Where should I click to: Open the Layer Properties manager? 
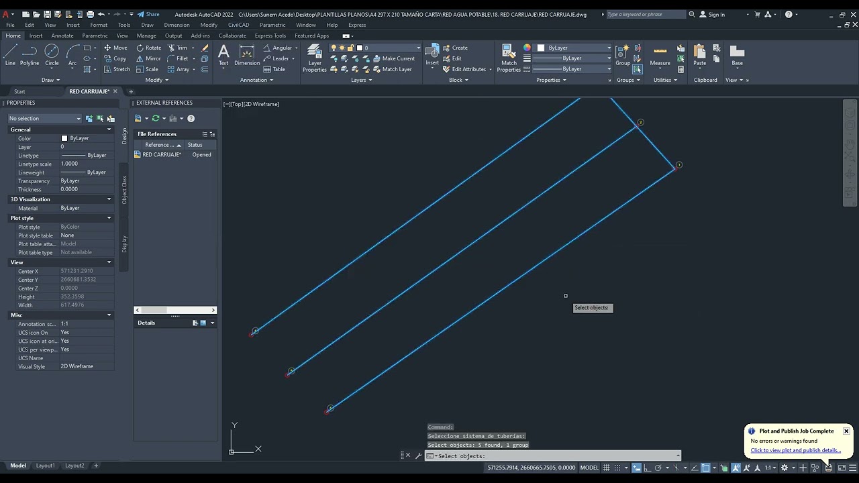pos(314,58)
